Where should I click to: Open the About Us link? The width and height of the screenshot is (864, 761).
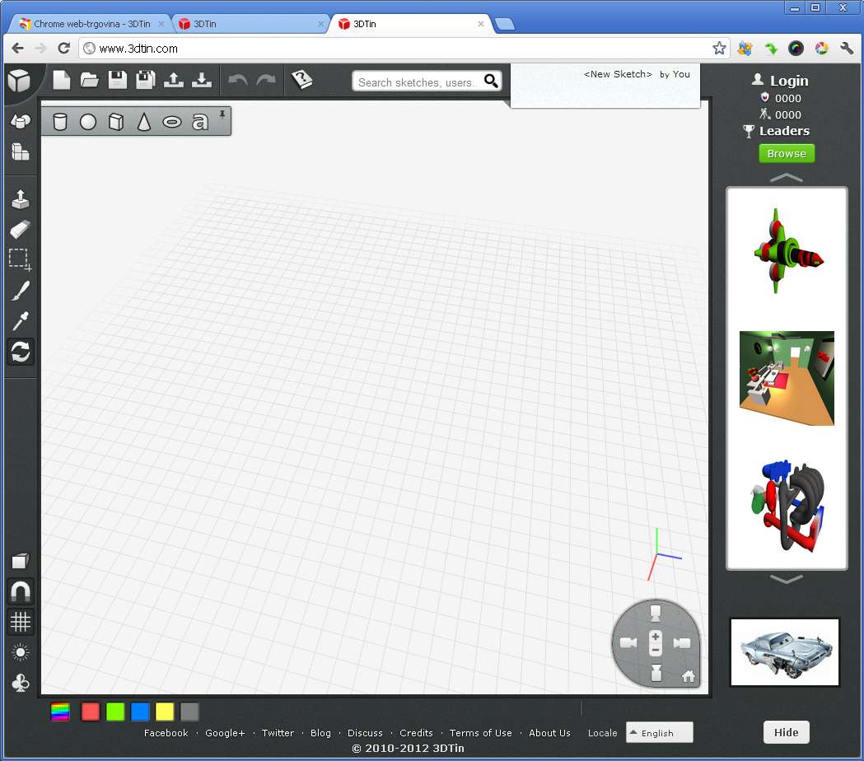point(549,733)
